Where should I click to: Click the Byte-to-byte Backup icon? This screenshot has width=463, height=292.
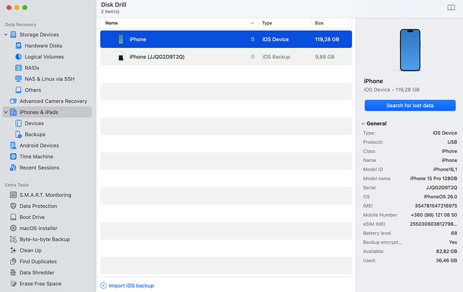(x=13, y=239)
